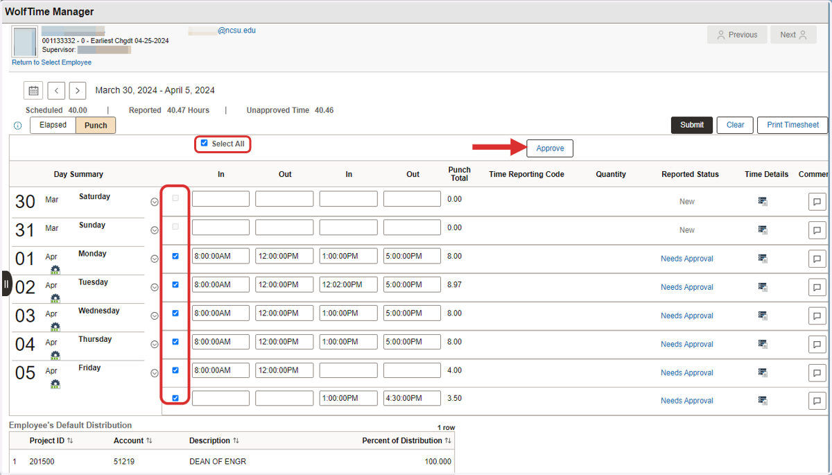The width and height of the screenshot is (832, 475).
Task: Uncheck the Thursday row checkbox
Action: pyautogui.click(x=175, y=341)
